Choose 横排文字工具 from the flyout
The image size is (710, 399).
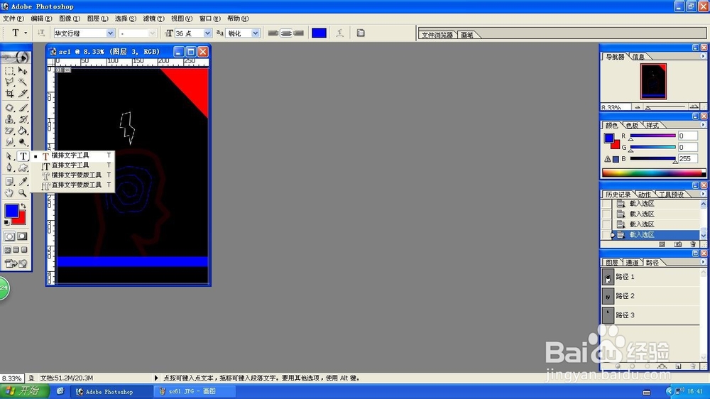[x=72, y=155]
